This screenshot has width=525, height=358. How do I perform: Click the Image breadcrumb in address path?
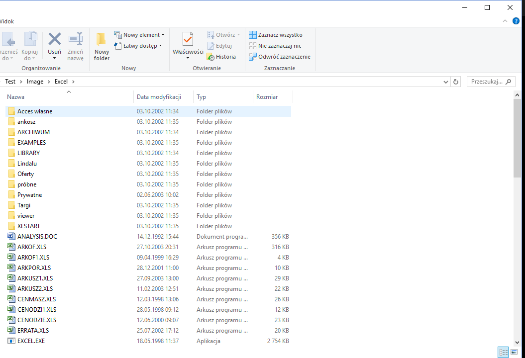point(35,82)
